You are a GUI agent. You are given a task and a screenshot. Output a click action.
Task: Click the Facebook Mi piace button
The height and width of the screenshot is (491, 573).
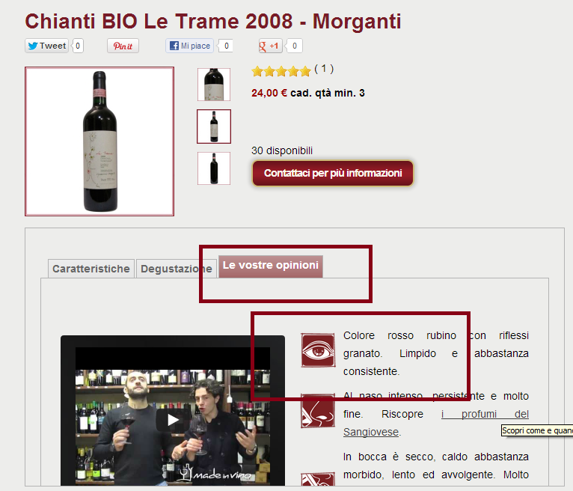click(189, 46)
